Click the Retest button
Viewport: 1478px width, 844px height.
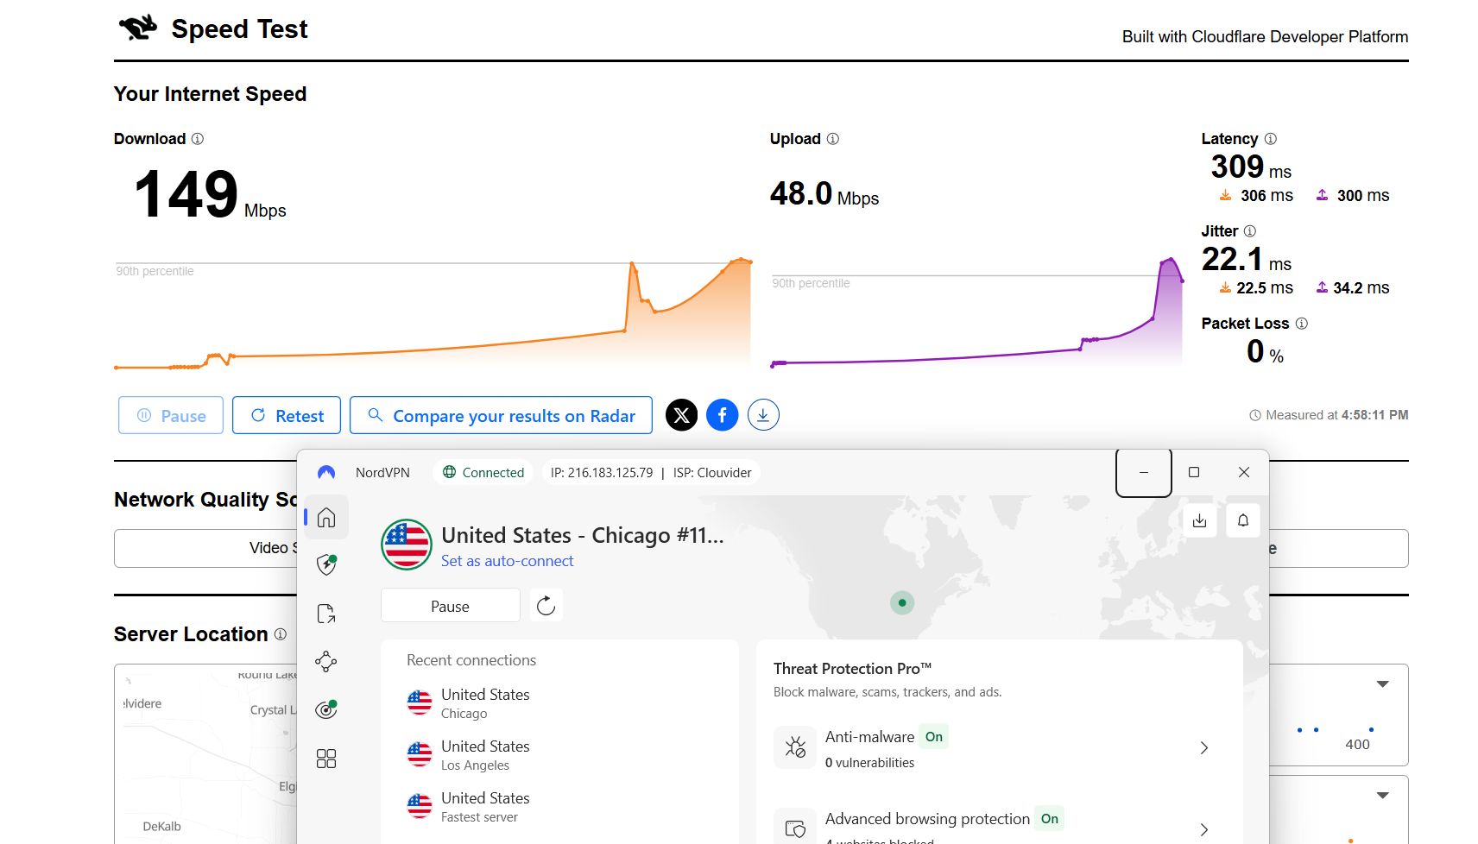click(x=287, y=415)
